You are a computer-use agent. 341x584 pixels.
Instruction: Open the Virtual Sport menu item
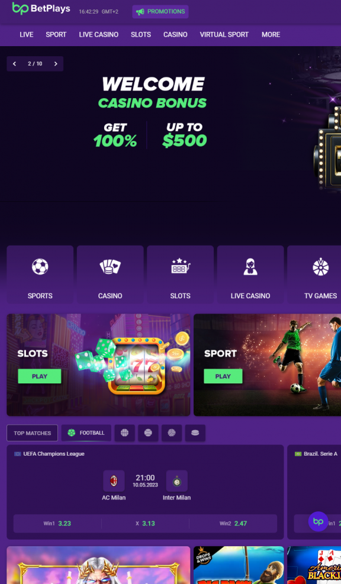tap(224, 35)
